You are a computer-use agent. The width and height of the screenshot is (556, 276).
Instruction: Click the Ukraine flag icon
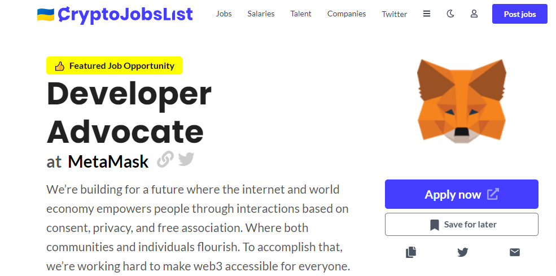pyautogui.click(x=46, y=15)
